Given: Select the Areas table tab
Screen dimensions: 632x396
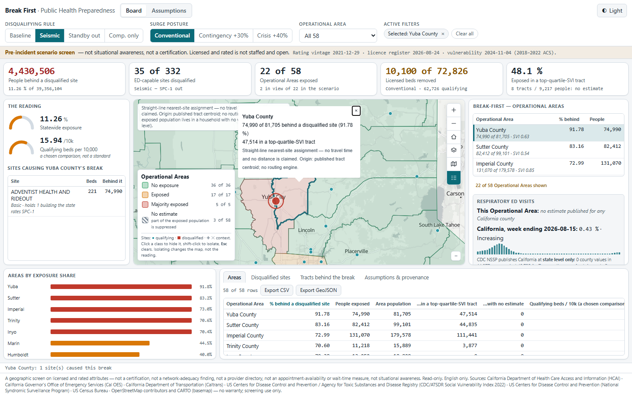Looking at the screenshot, I should coord(234,277).
